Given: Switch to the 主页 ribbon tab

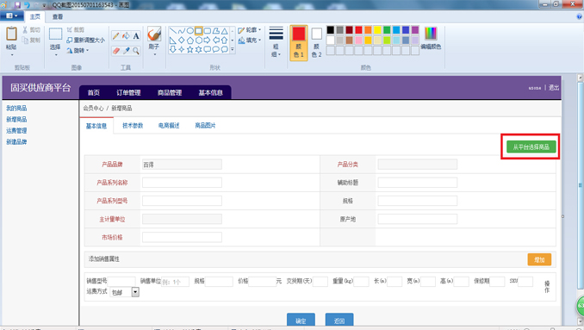Looking at the screenshot, I should [x=35, y=16].
